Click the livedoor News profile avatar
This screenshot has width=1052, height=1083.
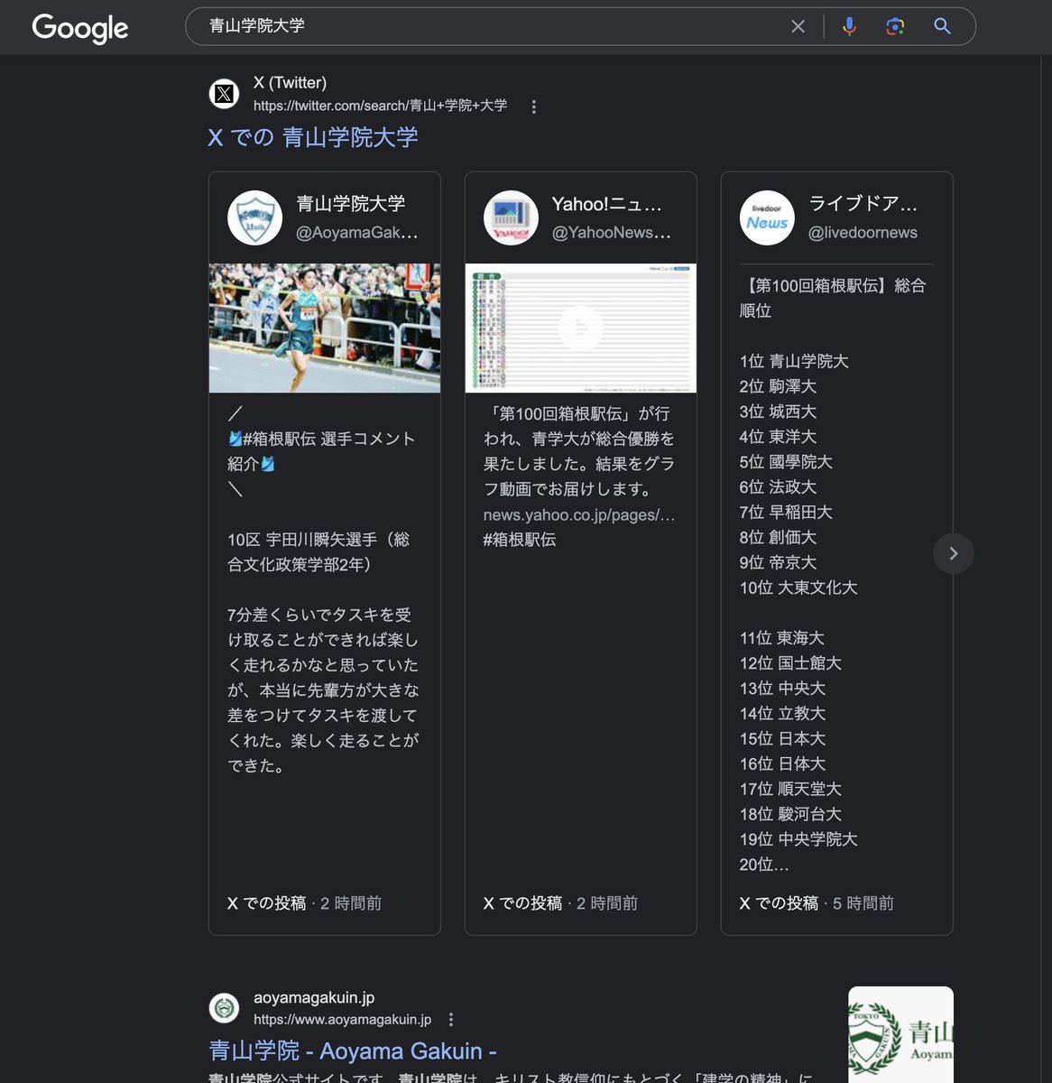(x=767, y=218)
